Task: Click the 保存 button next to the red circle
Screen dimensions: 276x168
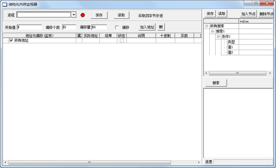Action: (99, 15)
